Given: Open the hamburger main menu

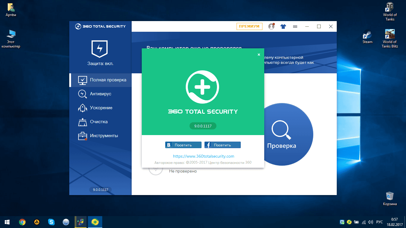Looking at the screenshot, I should 295,26.
